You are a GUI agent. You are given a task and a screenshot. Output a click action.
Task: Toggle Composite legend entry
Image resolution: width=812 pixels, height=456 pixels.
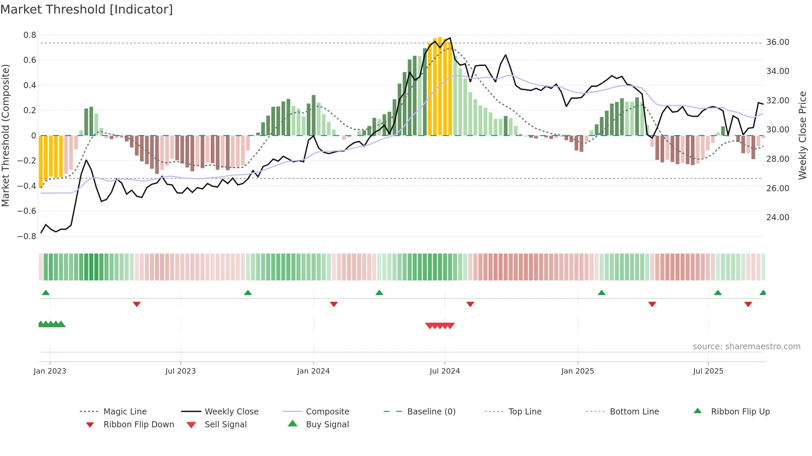coord(316,411)
